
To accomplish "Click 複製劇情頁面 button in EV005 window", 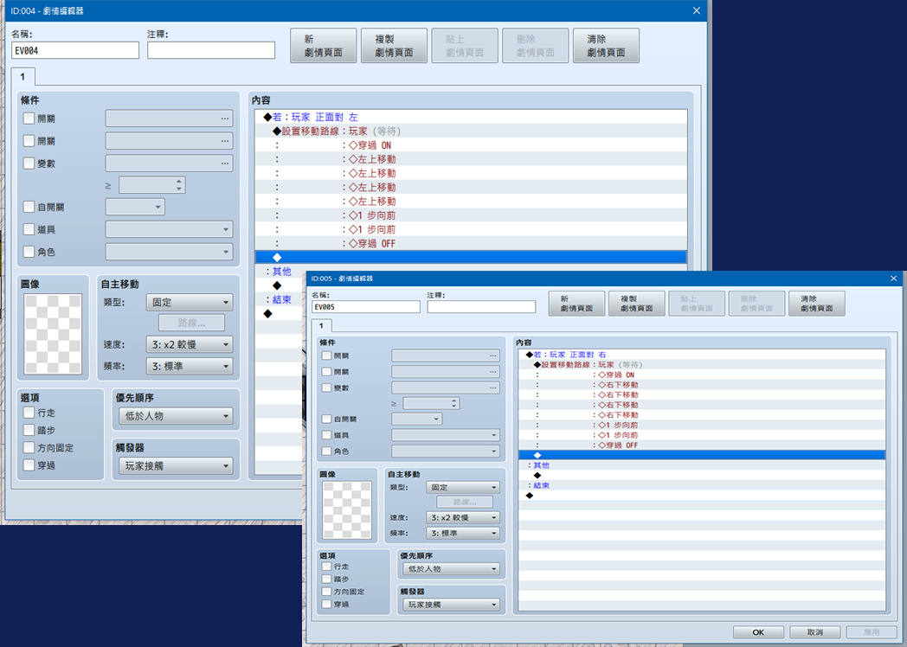I will point(636,304).
